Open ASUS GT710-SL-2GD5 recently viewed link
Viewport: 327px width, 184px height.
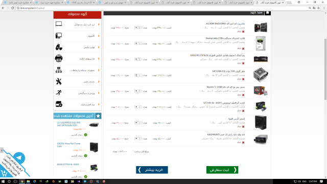pos(68,165)
